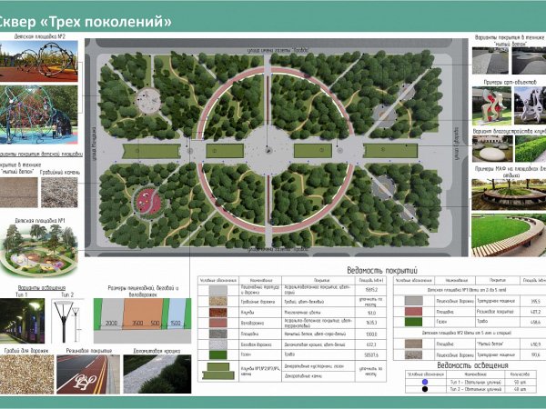The image size is (546, 409).
Task: Click the 3500 dimension in the path section
Action: [x=137, y=323]
